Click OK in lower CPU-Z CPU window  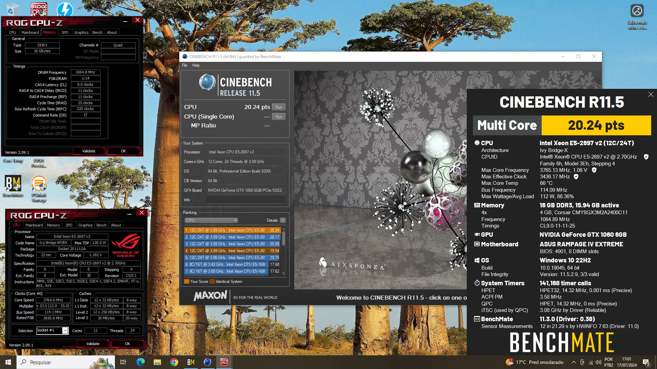(x=127, y=344)
